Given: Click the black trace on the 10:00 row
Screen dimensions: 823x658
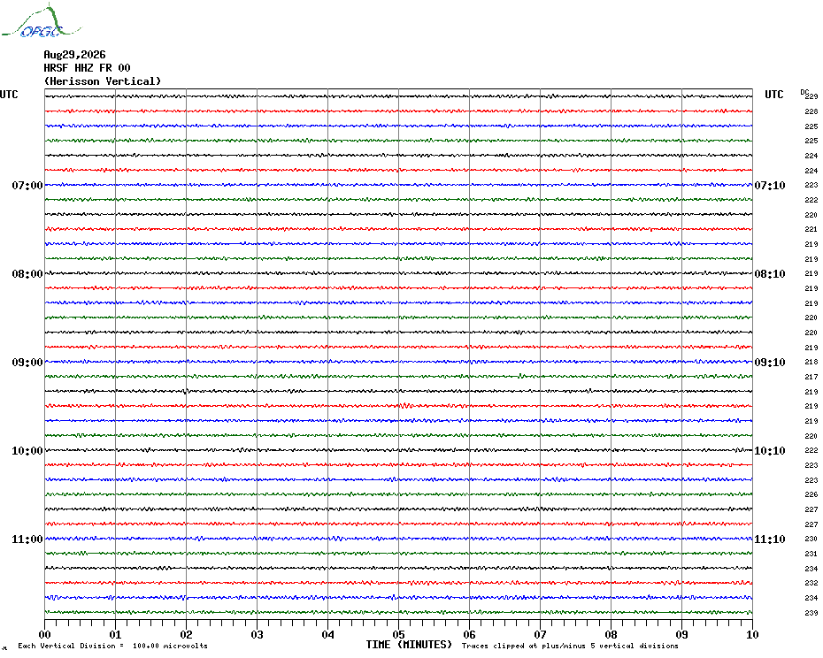Looking at the screenshot, I should [x=399, y=450].
